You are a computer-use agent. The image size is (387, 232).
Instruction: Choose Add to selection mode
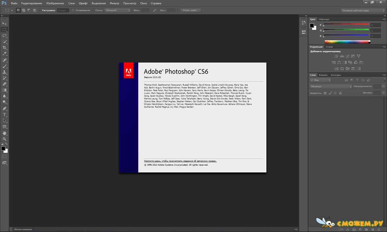[24, 10]
